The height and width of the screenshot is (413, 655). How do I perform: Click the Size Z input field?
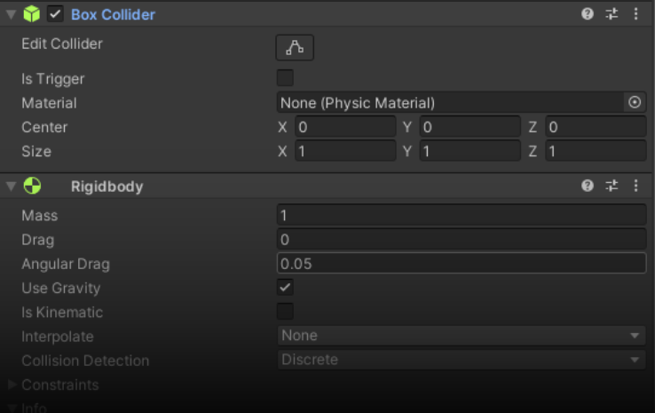[x=596, y=151]
